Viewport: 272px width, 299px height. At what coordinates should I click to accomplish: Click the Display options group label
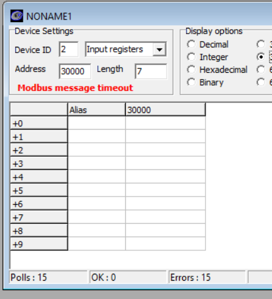[x=214, y=31]
